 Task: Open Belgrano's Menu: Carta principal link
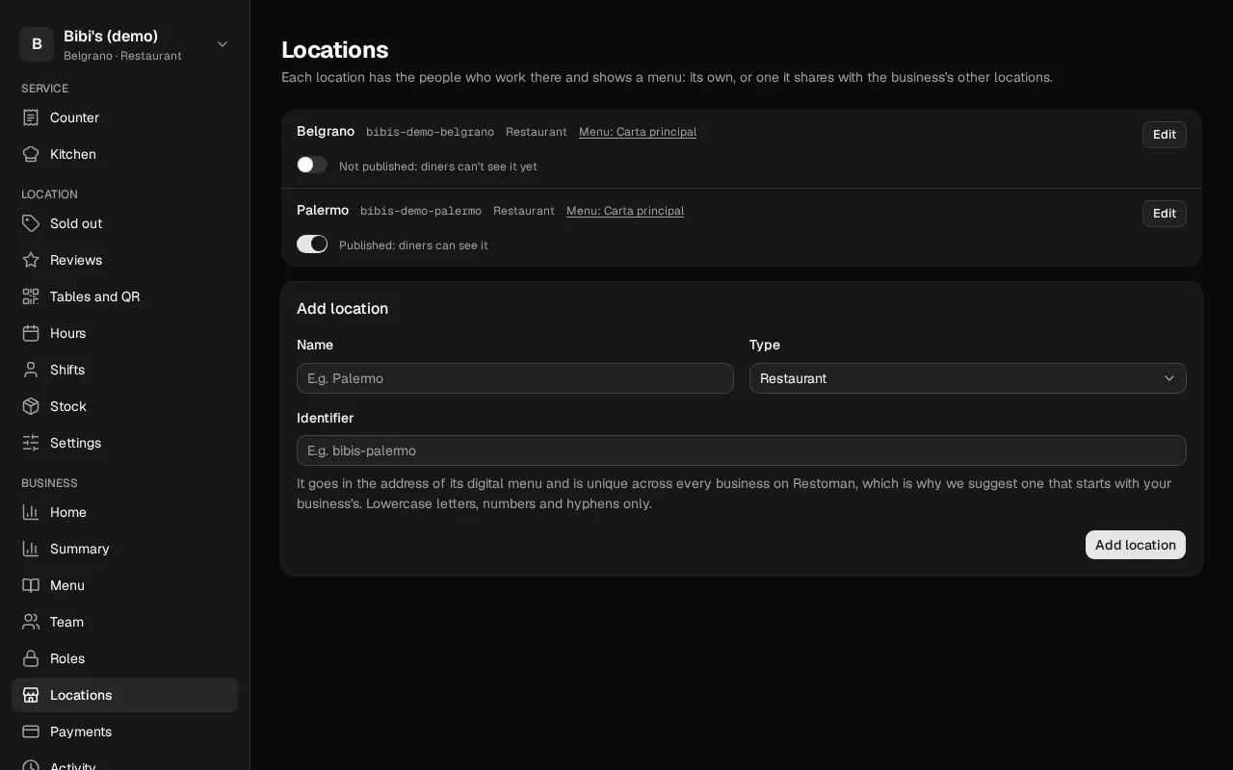point(638,132)
